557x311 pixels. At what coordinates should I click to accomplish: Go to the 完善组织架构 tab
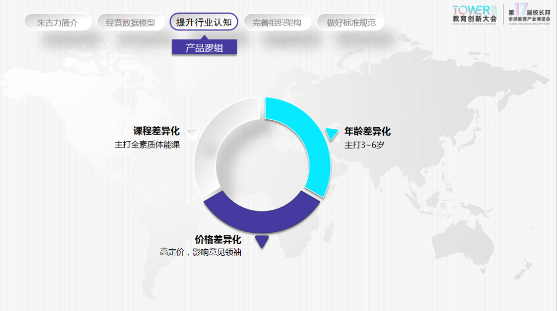pos(277,22)
